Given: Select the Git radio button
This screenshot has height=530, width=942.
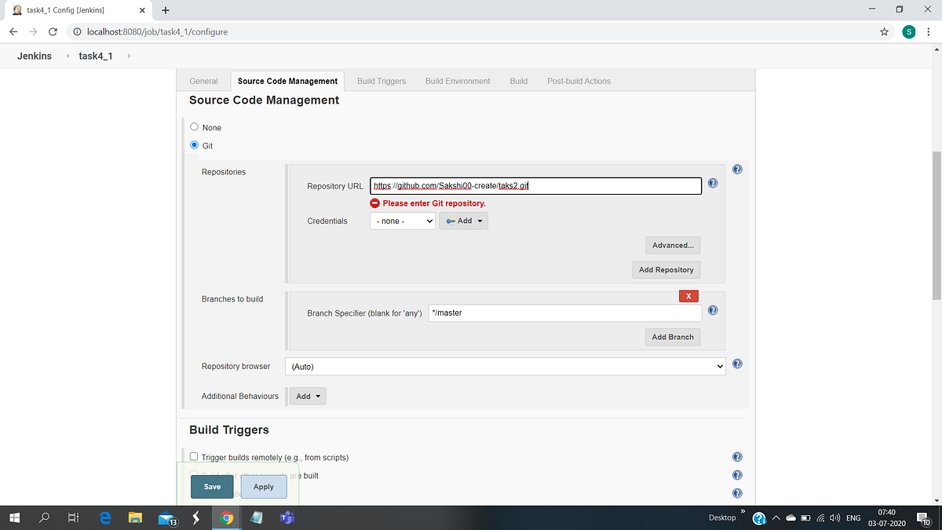Looking at the screenshot, I should (194, 144).
